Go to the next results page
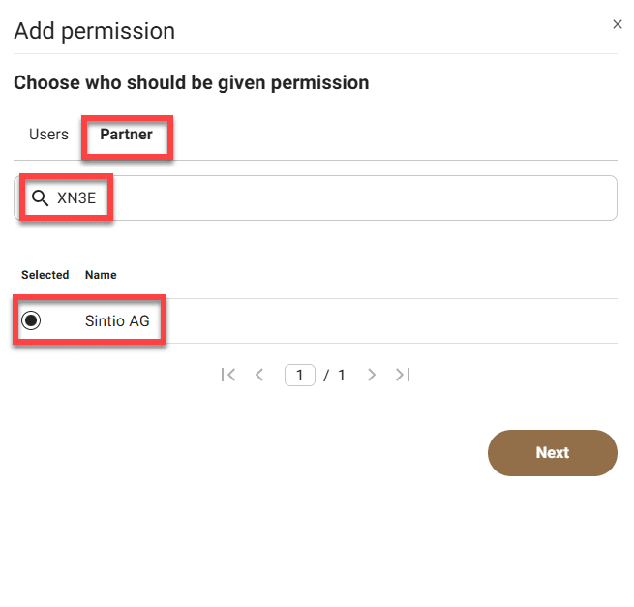This screenshot has height=607, width=634. tap(372, 375)
